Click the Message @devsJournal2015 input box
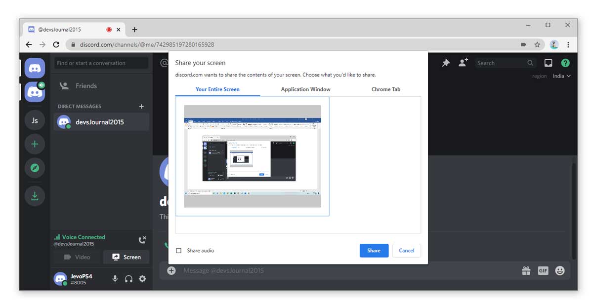This screenshot has height=302, width=593. tap(346, 270)
